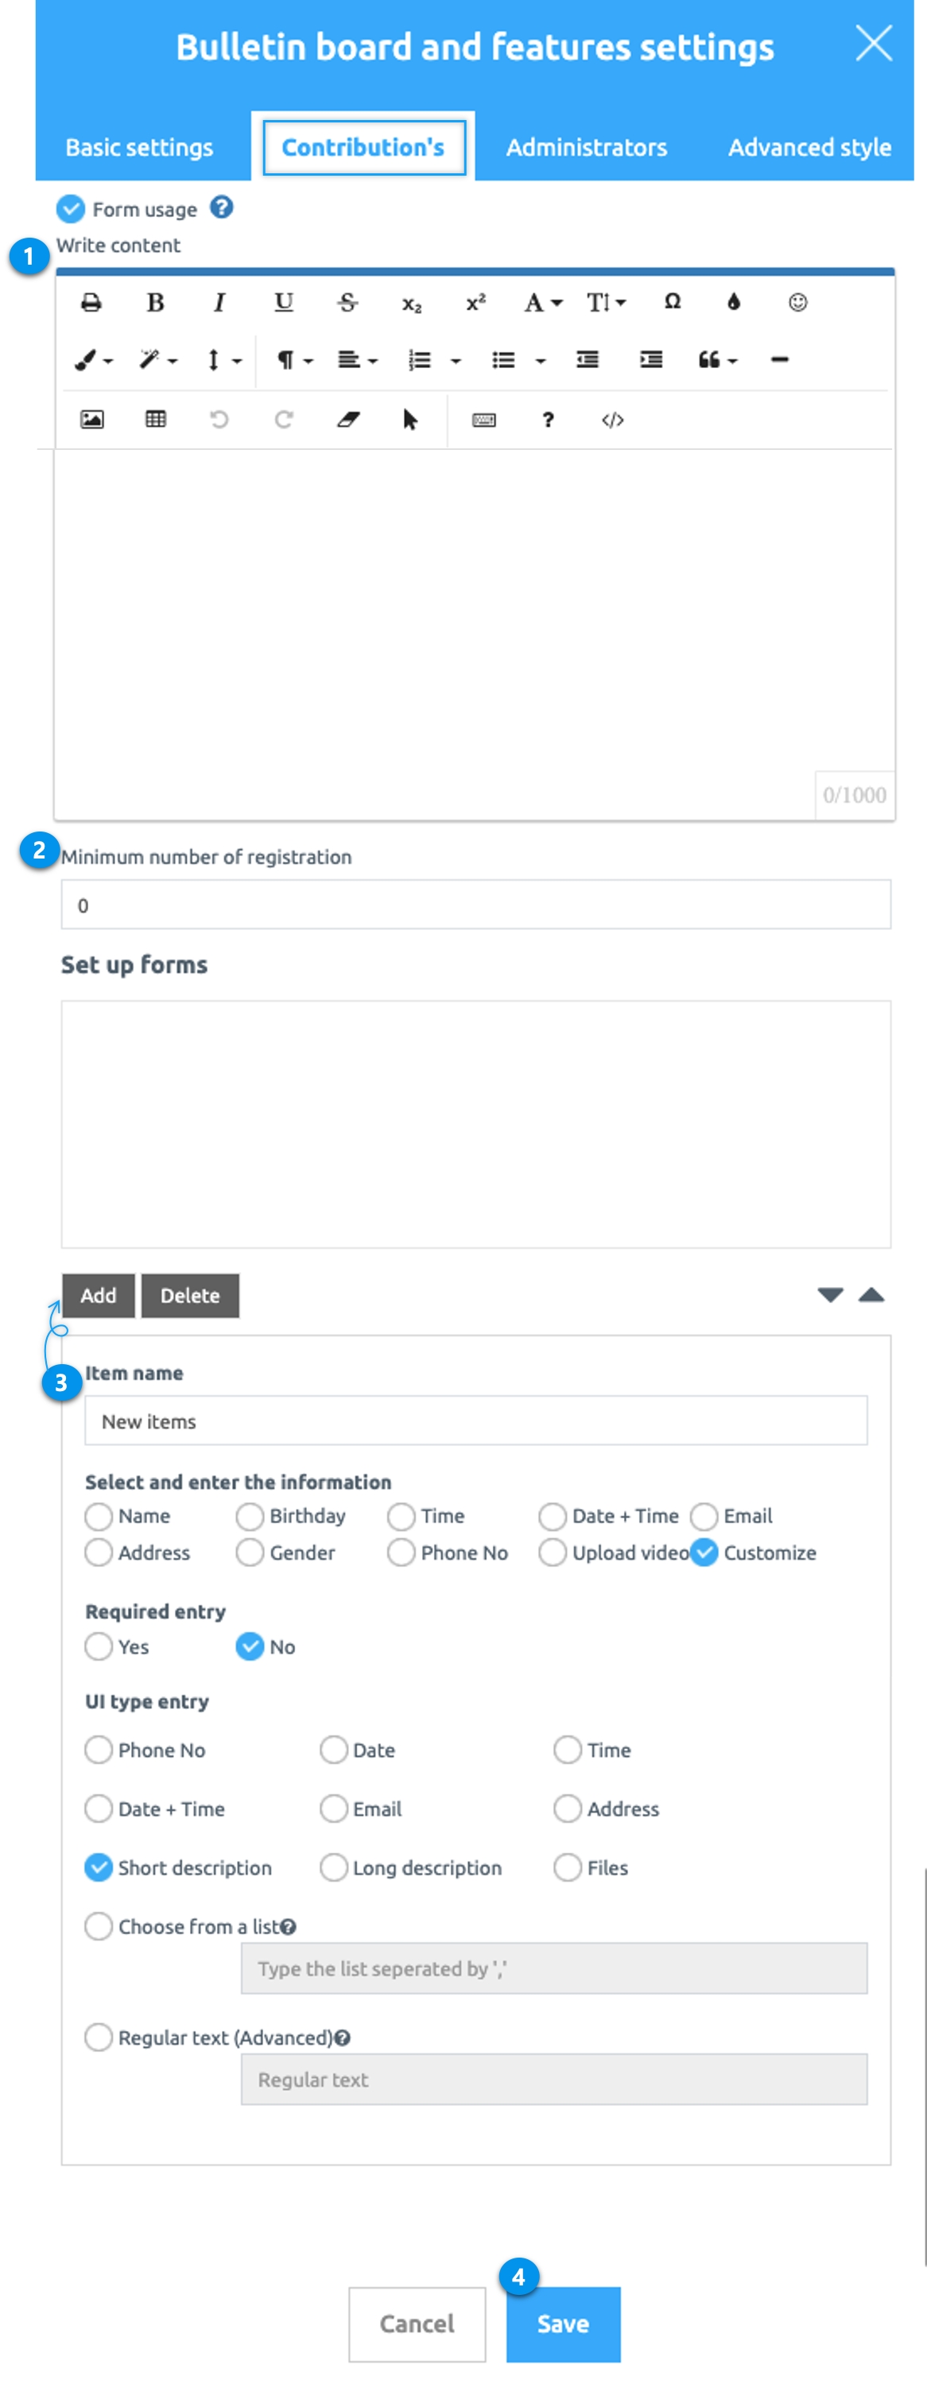The width and height of the screenshot is (927, 2388).
Task: Insert an image into the content
Action: coord(91,419)
